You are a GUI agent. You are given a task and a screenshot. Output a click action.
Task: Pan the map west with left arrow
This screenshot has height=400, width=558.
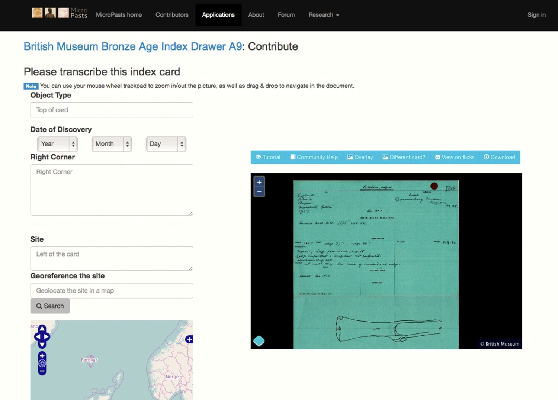click(38, 337)
